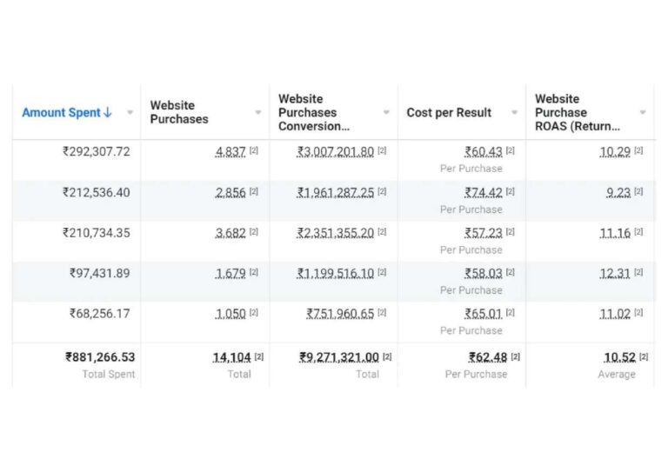Select the ₹97,431.89 amount spent cell
The height and width of the screenshot is (472, 668).
pyautogui.click(x=100, y=273)
